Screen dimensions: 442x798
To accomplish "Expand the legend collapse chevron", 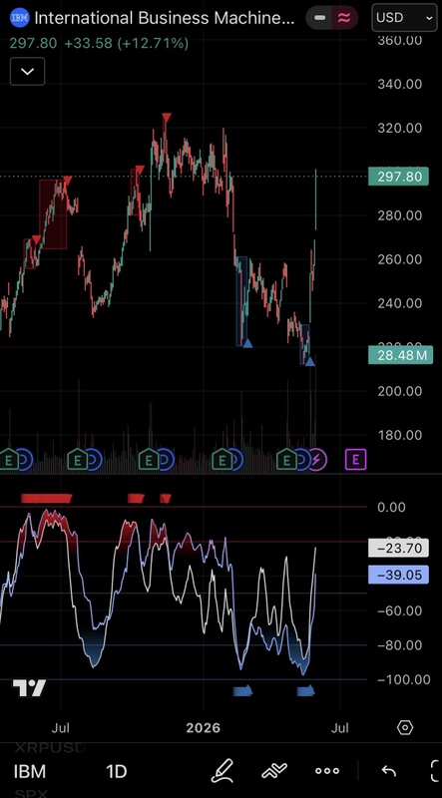I will 28,71.
